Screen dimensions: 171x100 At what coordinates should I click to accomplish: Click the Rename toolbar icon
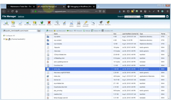coord(57,23)
